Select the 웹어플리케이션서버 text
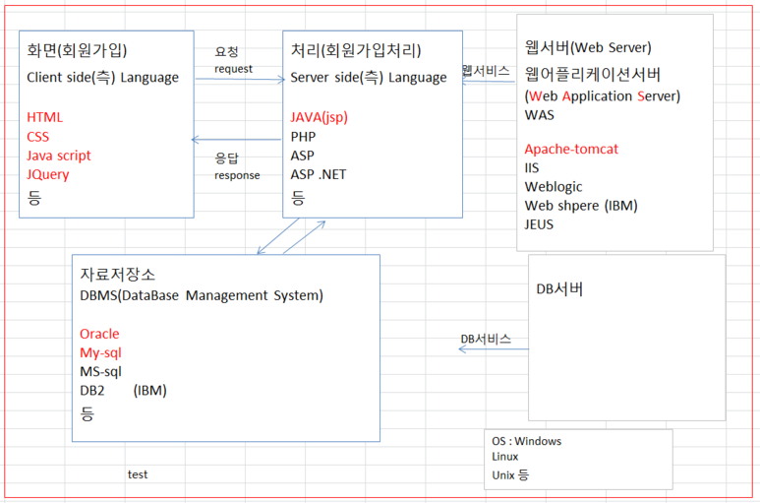 click(x=592, y=74)
